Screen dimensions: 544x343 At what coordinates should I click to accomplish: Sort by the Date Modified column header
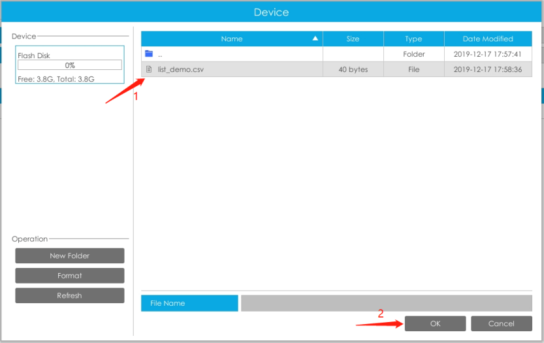coord(488,39)
